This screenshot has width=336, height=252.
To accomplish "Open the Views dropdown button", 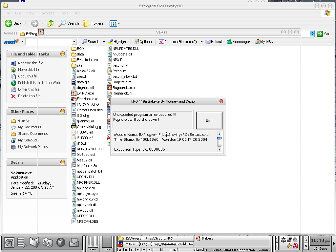I will [x=115, y=23].
